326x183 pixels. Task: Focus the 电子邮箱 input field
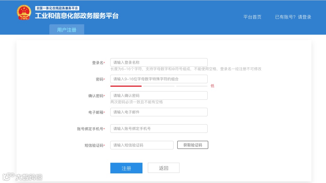pos(159,112)
